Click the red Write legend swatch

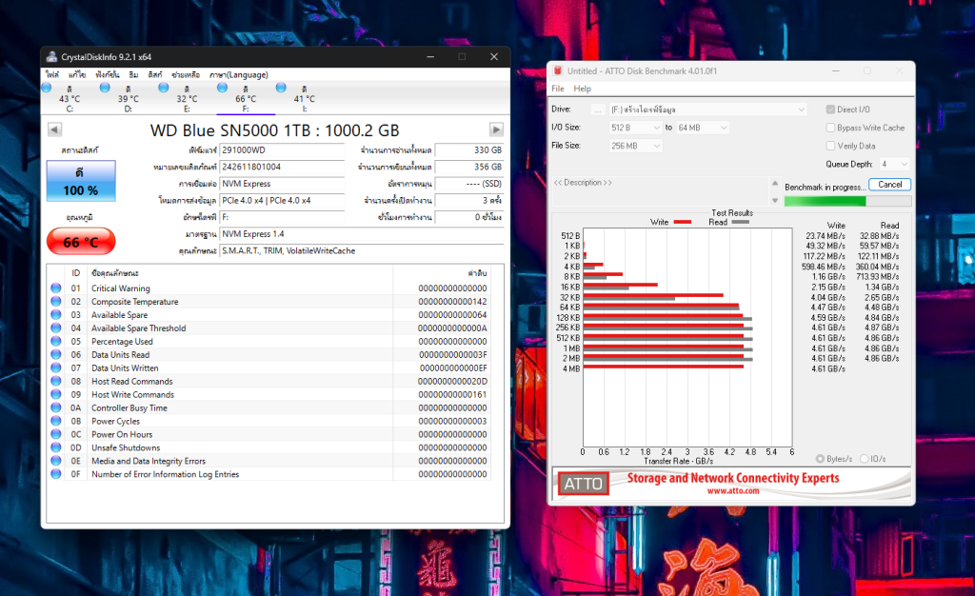682,222
